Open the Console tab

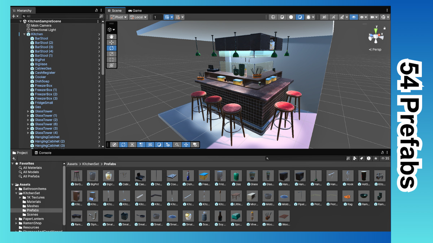[x=43, y=153]
